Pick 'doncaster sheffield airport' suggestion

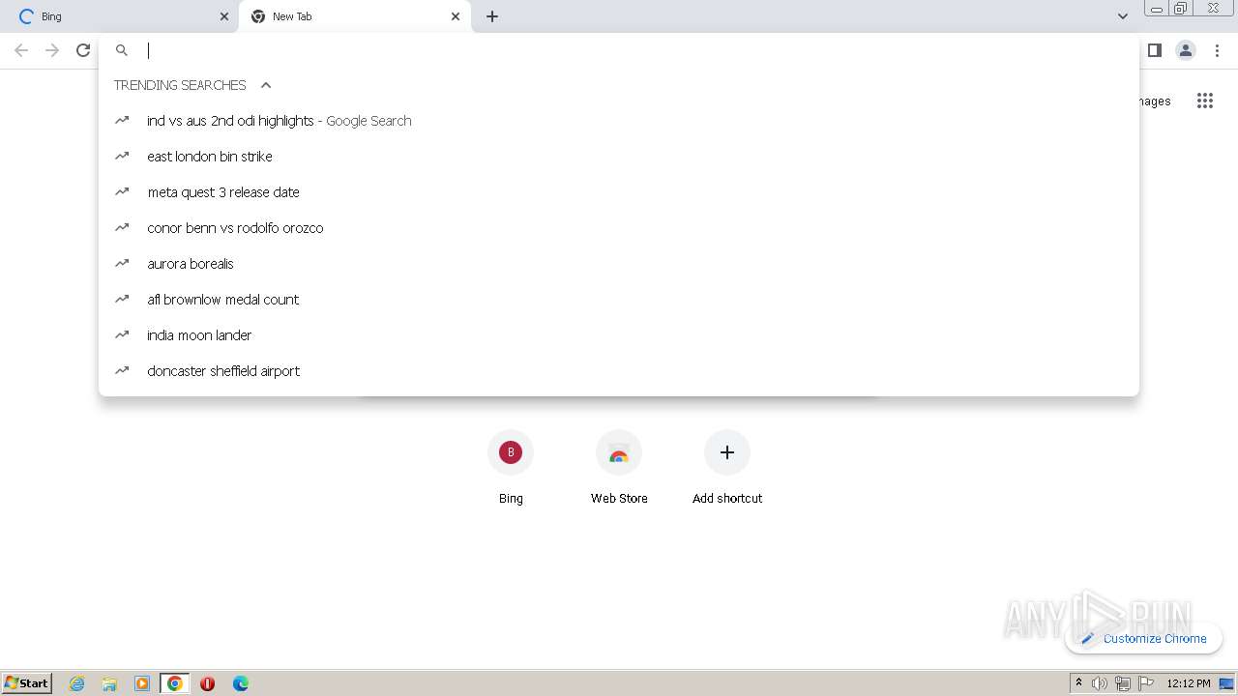click(619, 371)
